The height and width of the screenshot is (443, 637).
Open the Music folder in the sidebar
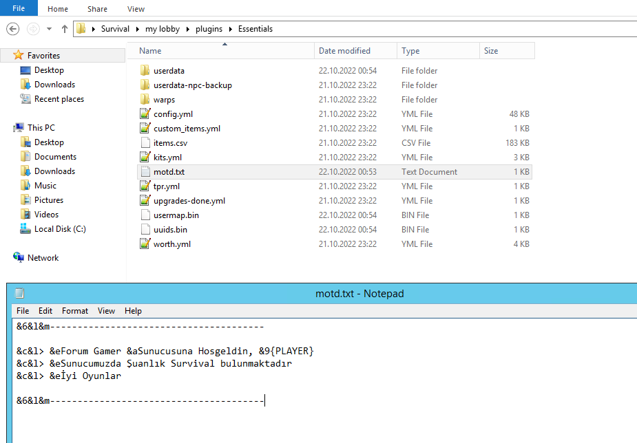[45, 186]
